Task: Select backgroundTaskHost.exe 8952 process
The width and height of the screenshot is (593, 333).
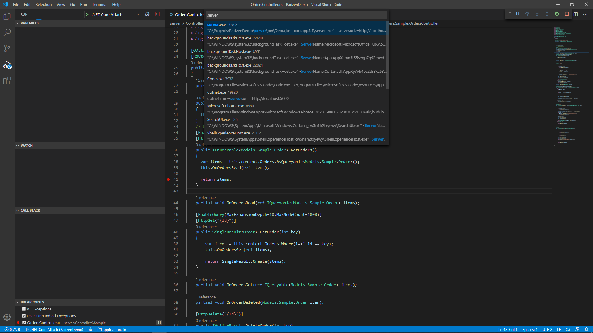Action: coord(295,55)
